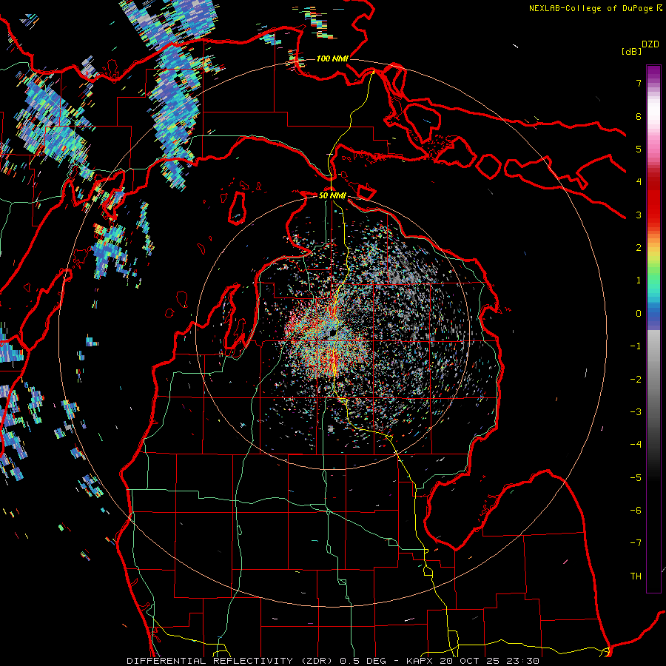666x666 pixels.
Task: Click the -2 value on the scale
Action: click(x=636, y=380)
